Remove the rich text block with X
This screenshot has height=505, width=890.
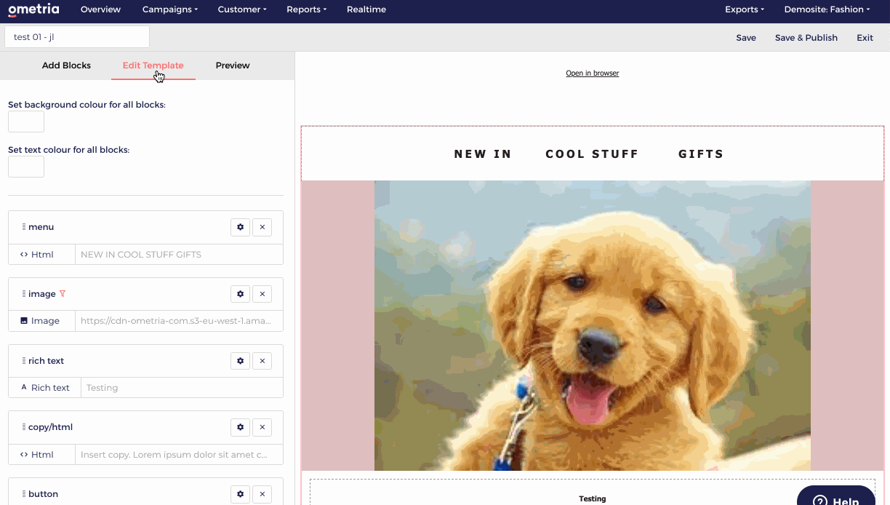click(x=262, y=361)
